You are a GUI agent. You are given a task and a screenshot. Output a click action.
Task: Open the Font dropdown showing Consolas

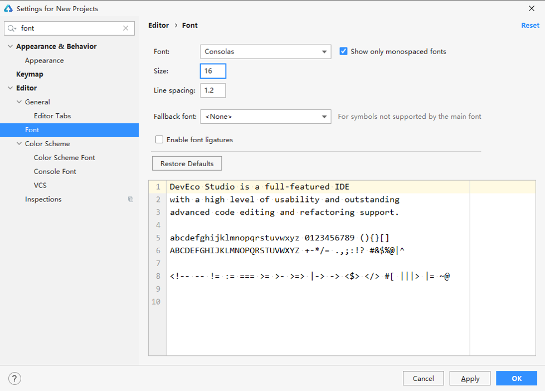click(x=266, y=51)
